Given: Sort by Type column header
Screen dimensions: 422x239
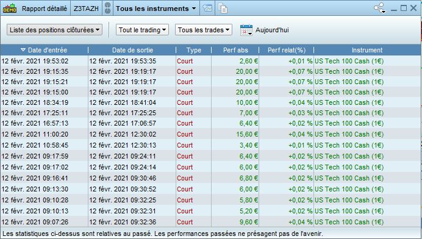Looking at the screenshot, I should tap(194, 50).
